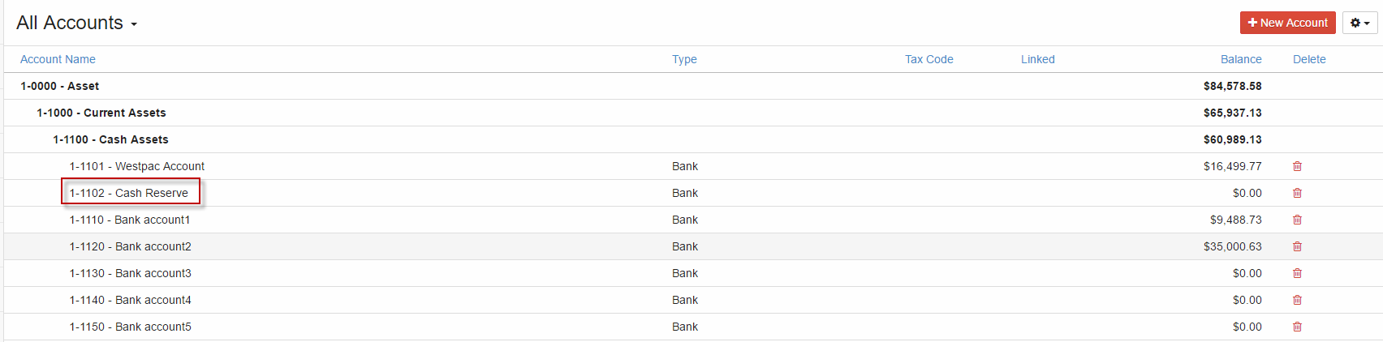Screen dimensions: 1383x342
Task: Select the 1-1000 Current Assets header row
Action: (693, 113)
